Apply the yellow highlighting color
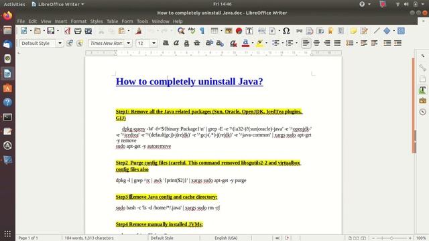Viewport: 429px width, 241px height. (259, 43)
